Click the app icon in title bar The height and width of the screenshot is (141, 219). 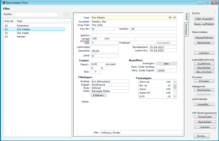point(3,3)
